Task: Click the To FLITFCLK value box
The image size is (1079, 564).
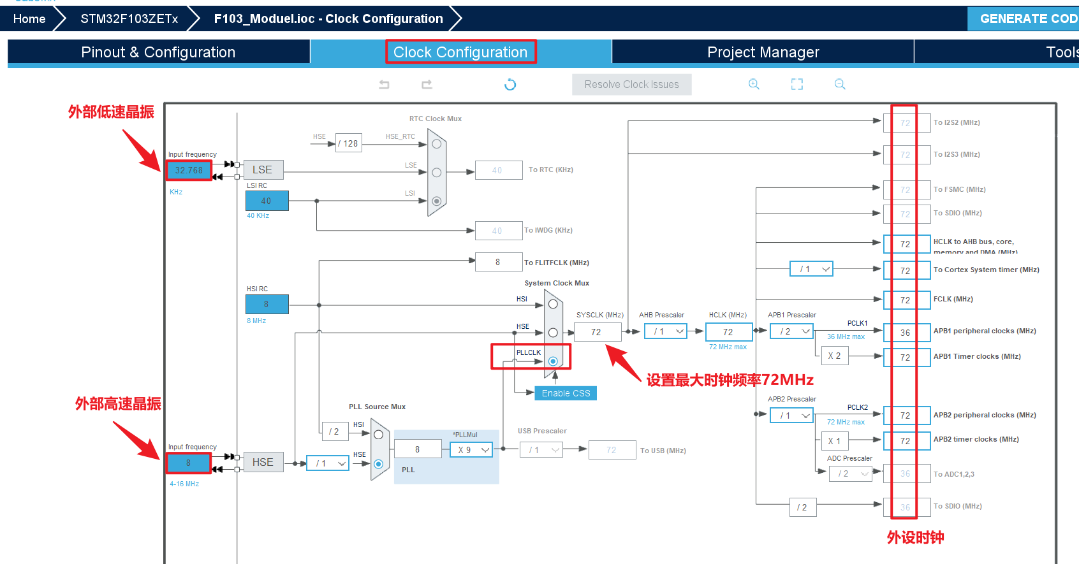Action: pyautogui.click(x=498, y=262)
